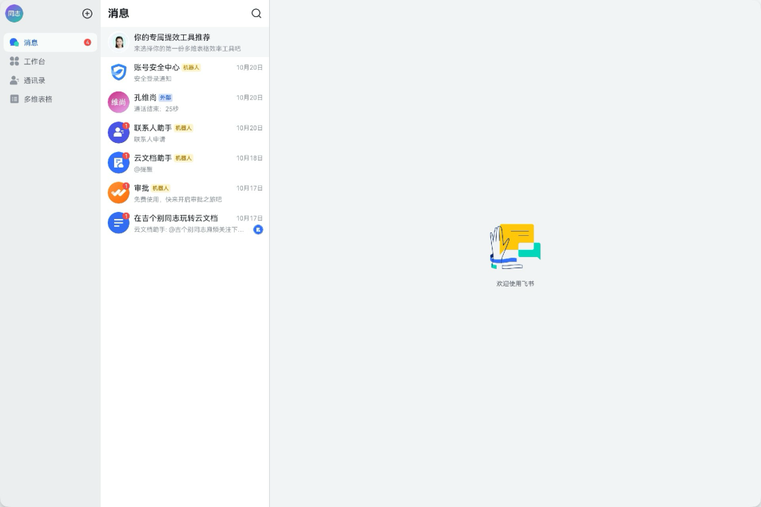Open 云文档助手 conversation
Viewport: 761px width, 507px height.
point(185,163)
